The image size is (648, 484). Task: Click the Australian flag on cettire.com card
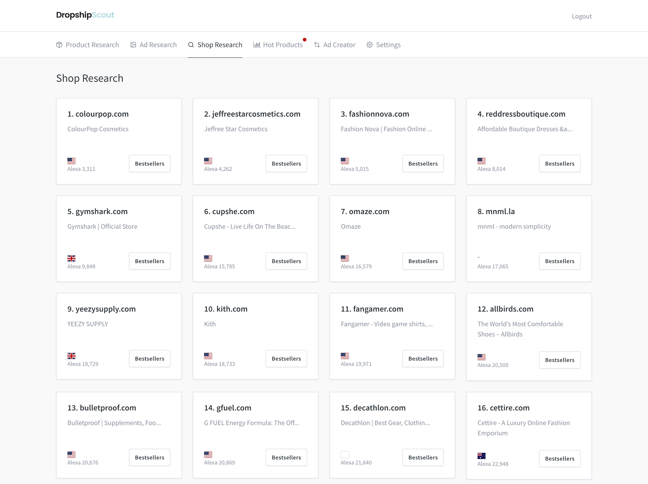(x=482, y=456)
